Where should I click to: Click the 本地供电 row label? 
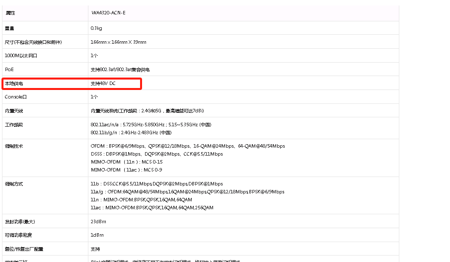[x=14, y=84]
